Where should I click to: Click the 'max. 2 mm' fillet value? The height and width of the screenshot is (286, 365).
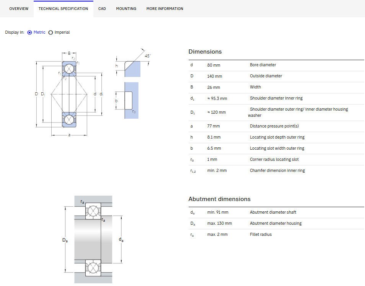217,235
